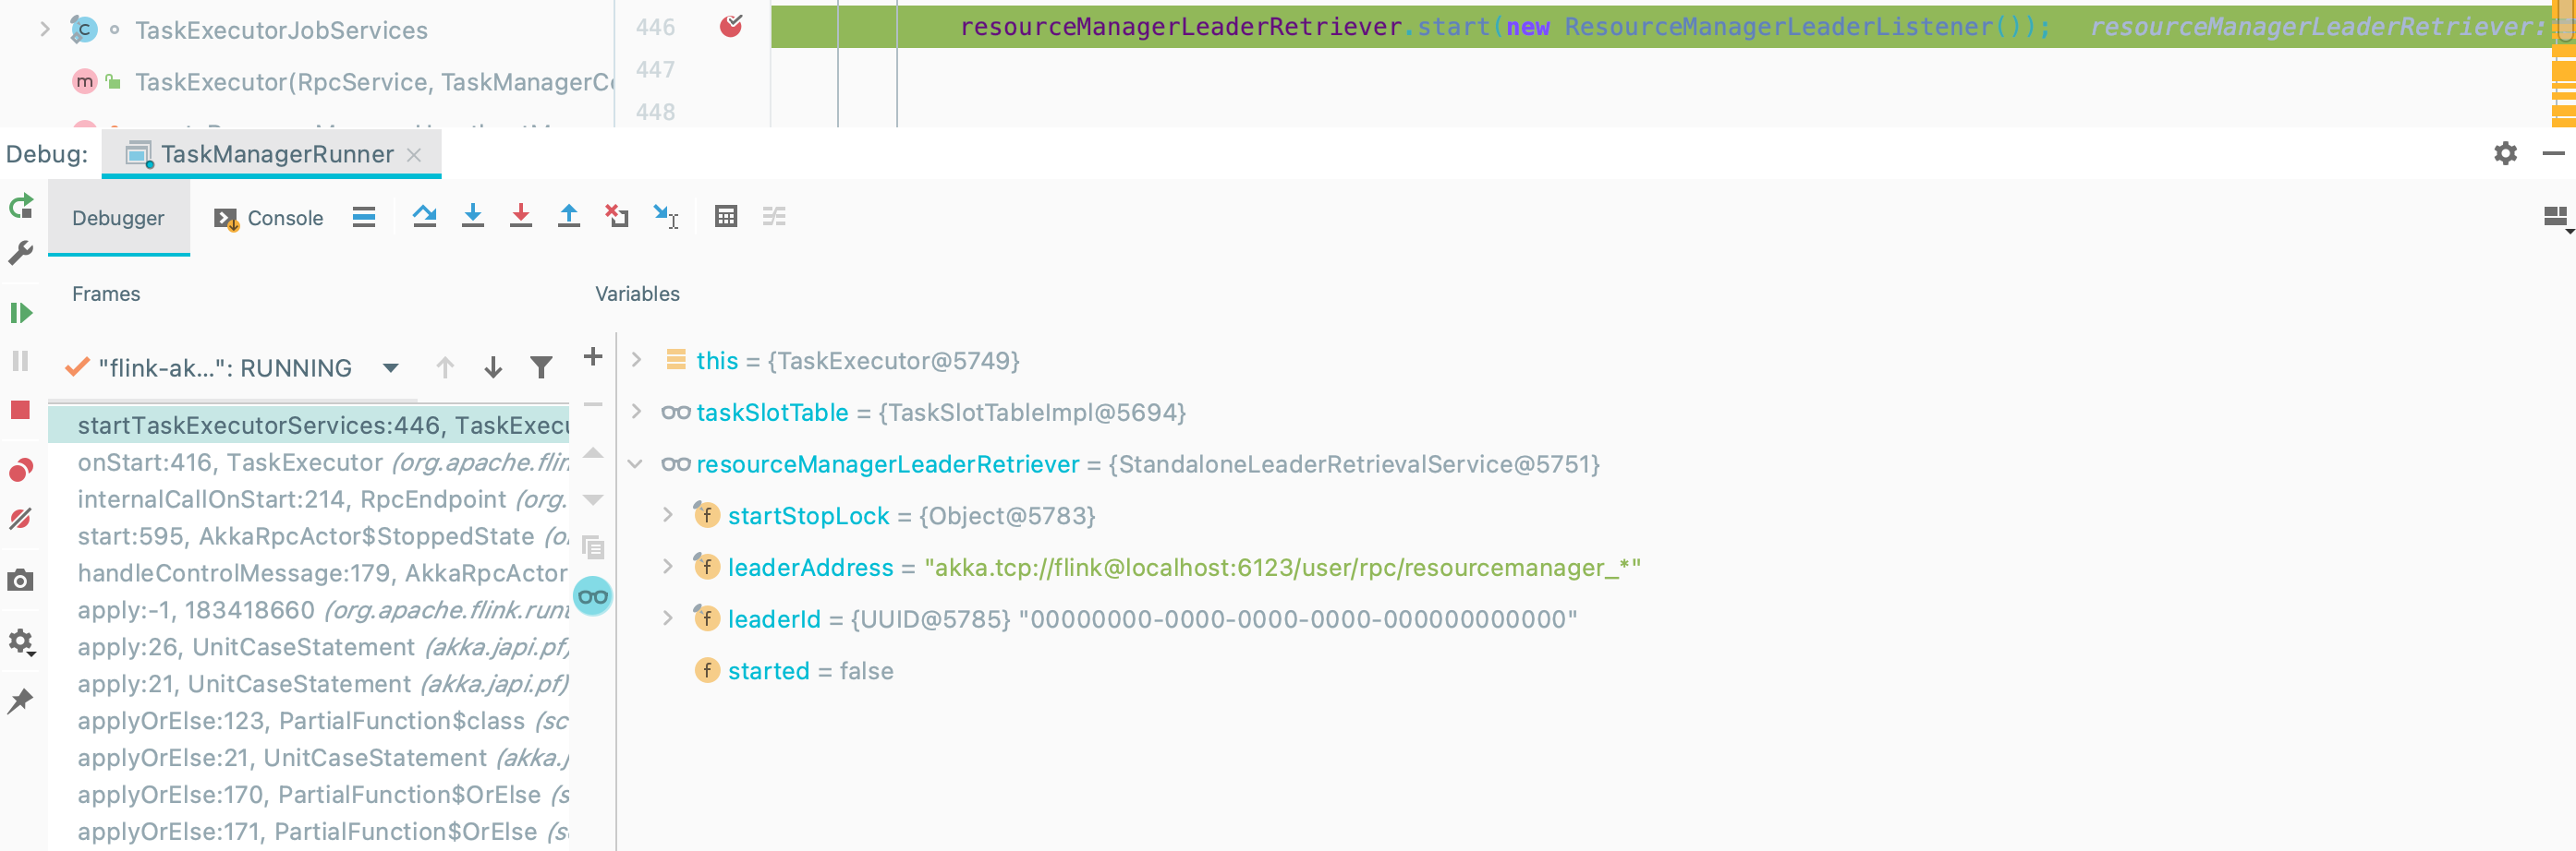Image resolution: width=2576 pixels, height=851 pixels.
Task: Select startTaskExecutorServices:446 frame
Action: tap(309, 425)
